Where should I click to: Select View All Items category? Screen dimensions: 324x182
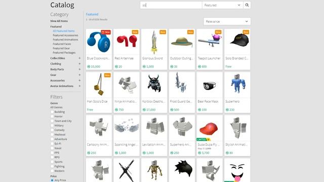[x=59, y=21]
